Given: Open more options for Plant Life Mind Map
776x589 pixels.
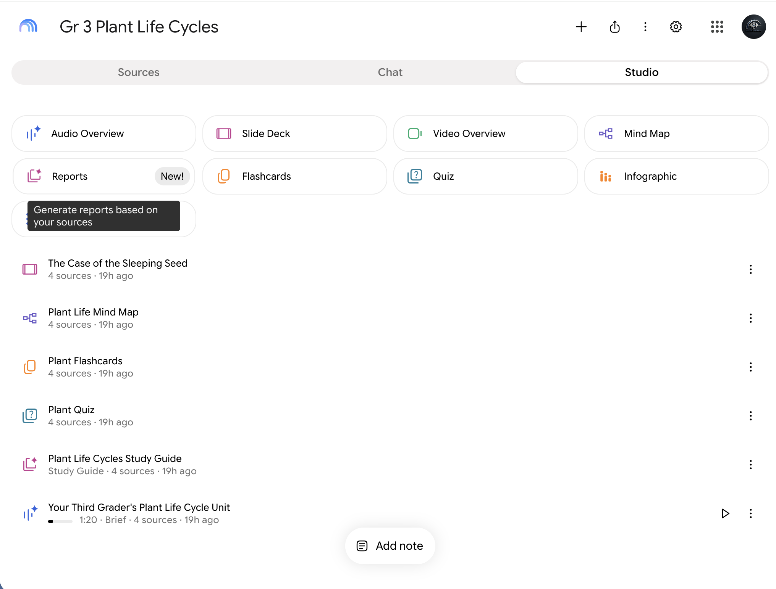Looking at the screenshot, I should coord(751,318).
